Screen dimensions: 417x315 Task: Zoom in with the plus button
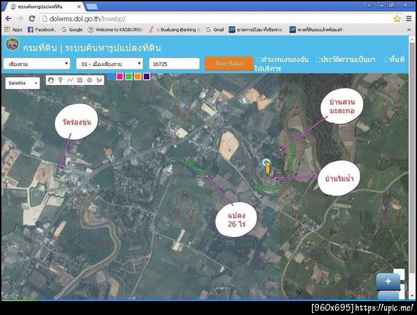point(388,282)
